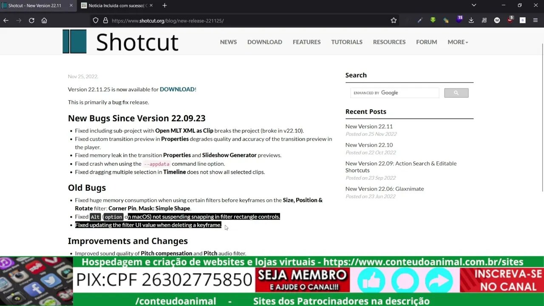Open the FORUM navigation item

(427, 42)
